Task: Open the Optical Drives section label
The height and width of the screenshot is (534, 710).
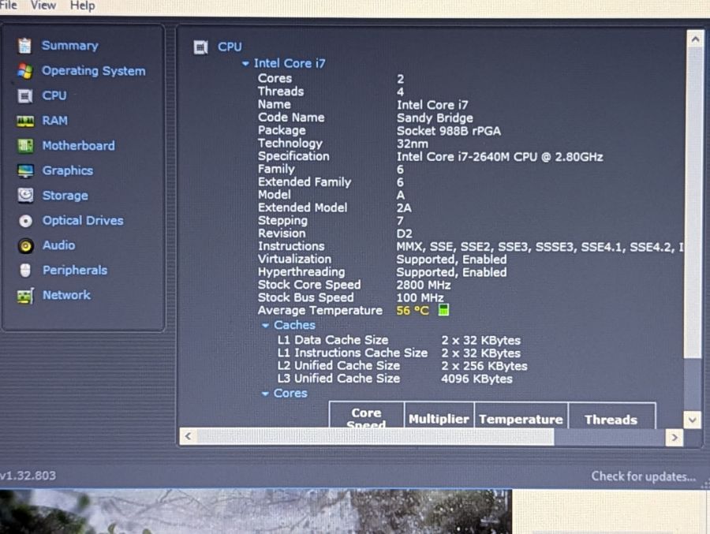Action: click(83, 221)
